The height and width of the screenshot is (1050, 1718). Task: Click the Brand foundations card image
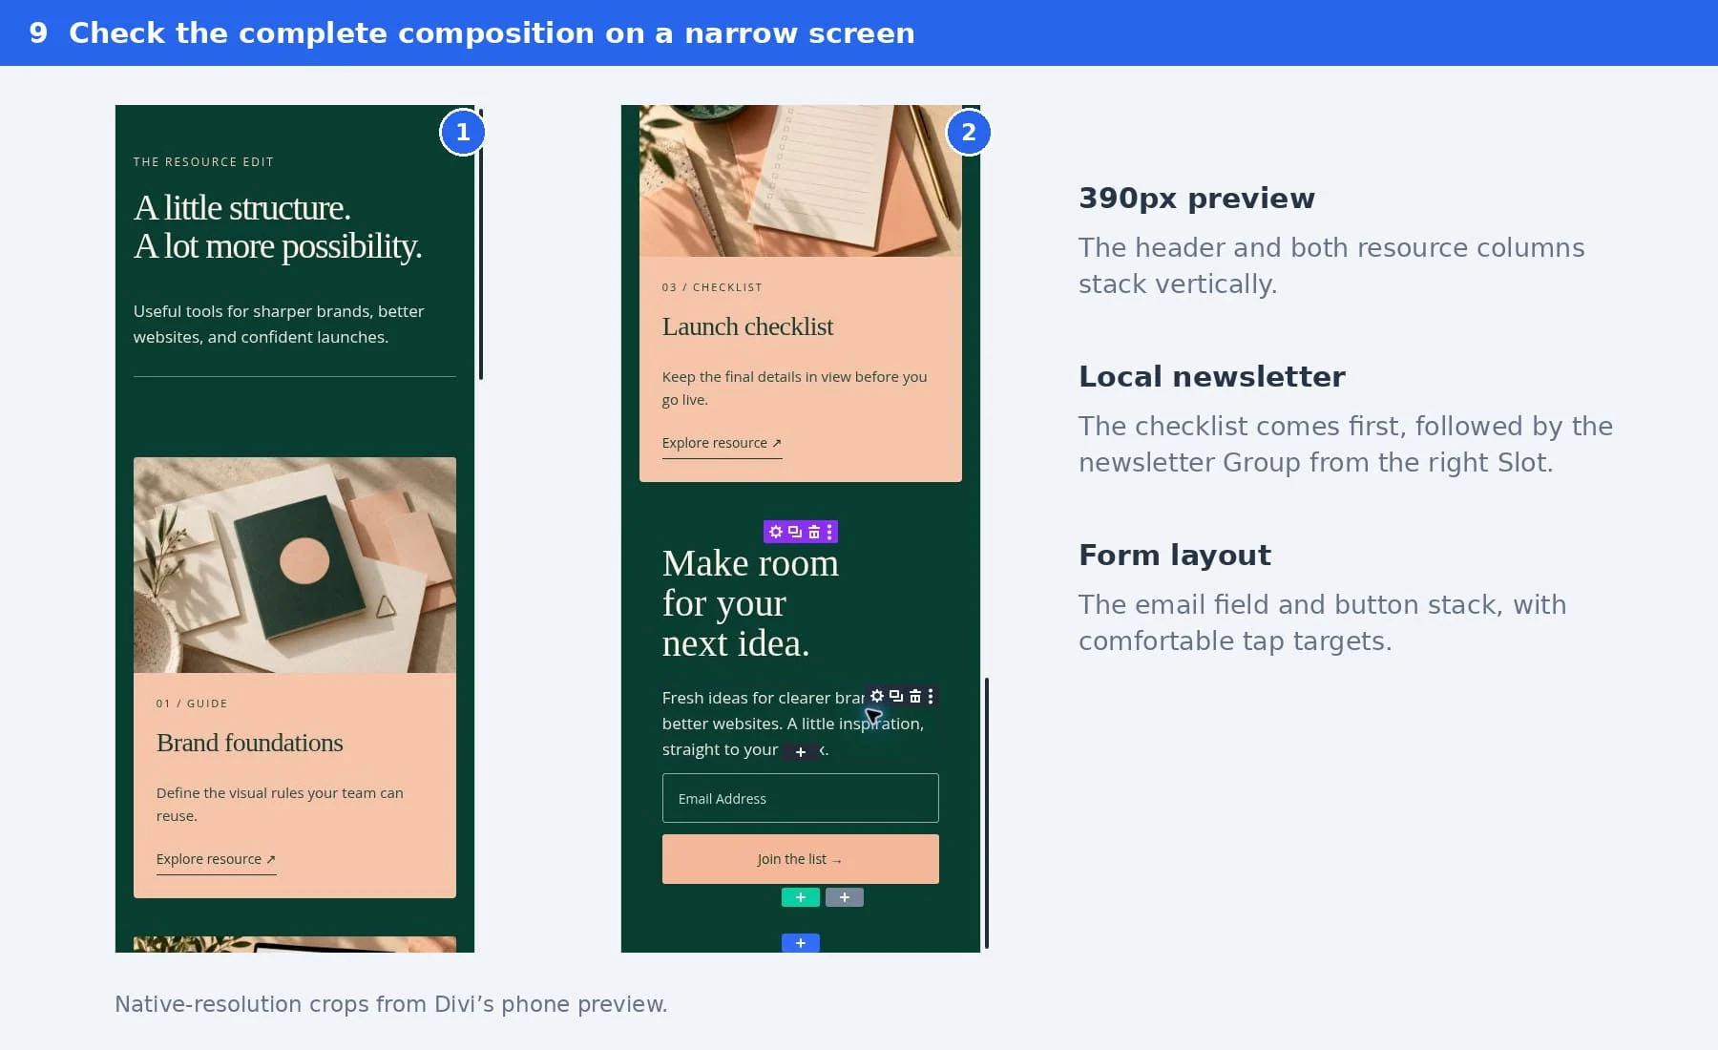point(295,565)
